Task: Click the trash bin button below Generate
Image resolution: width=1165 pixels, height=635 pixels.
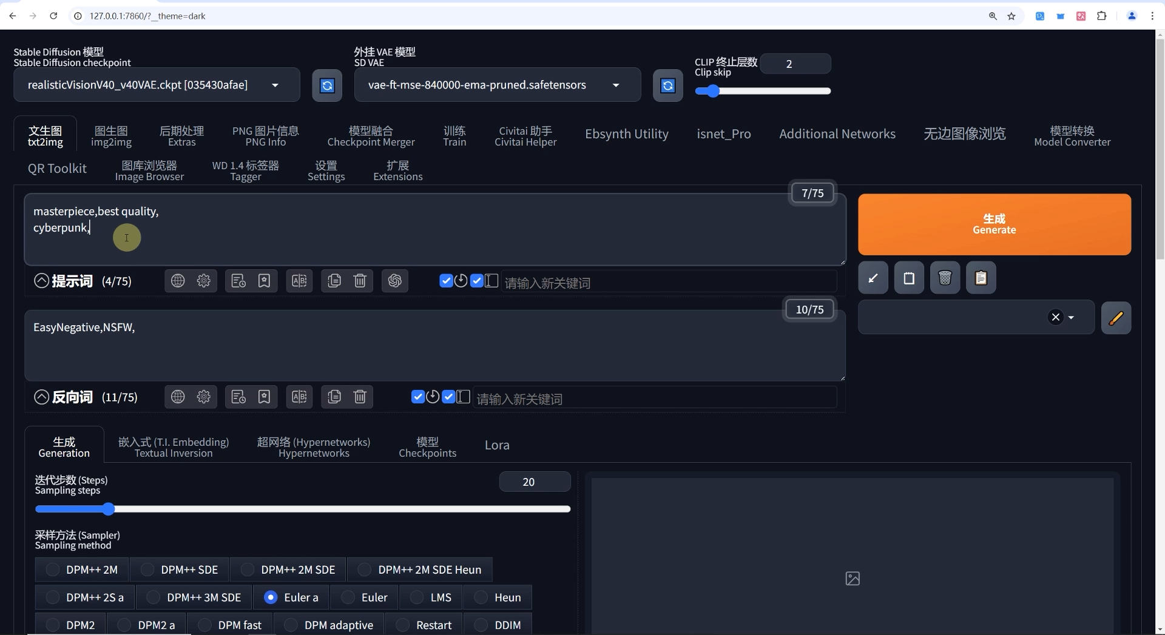Action: (x=945, y=278)
